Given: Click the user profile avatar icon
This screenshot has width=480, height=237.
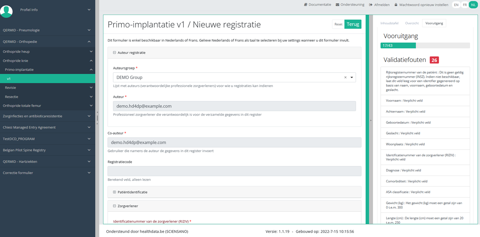Looking at the screenshot, I should 6,11.
